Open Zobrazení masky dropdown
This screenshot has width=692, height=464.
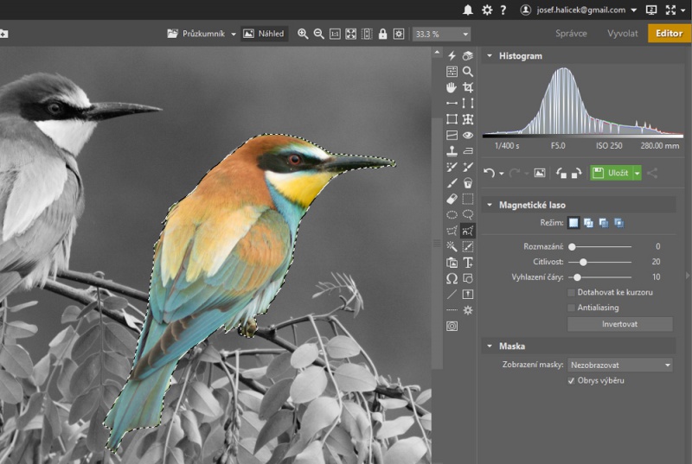pyautogui.click(x=619, y=365)
